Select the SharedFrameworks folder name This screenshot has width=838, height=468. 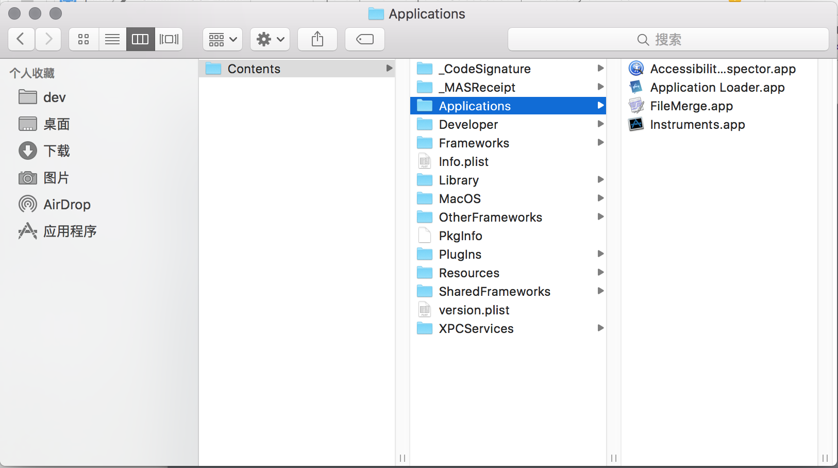(495, 292)
